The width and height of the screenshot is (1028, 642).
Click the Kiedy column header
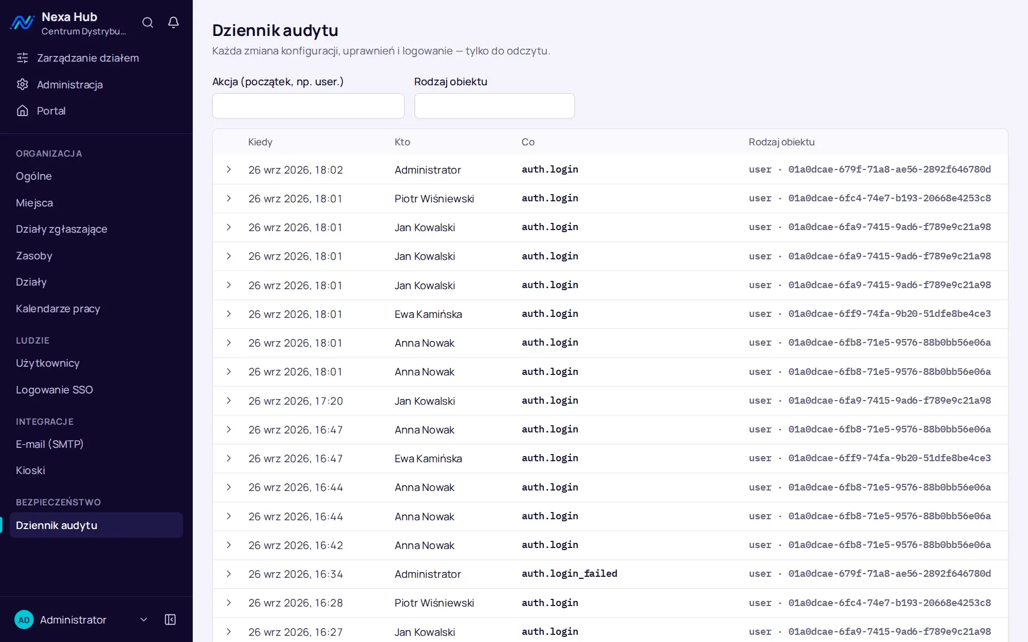tap(260, 142)
